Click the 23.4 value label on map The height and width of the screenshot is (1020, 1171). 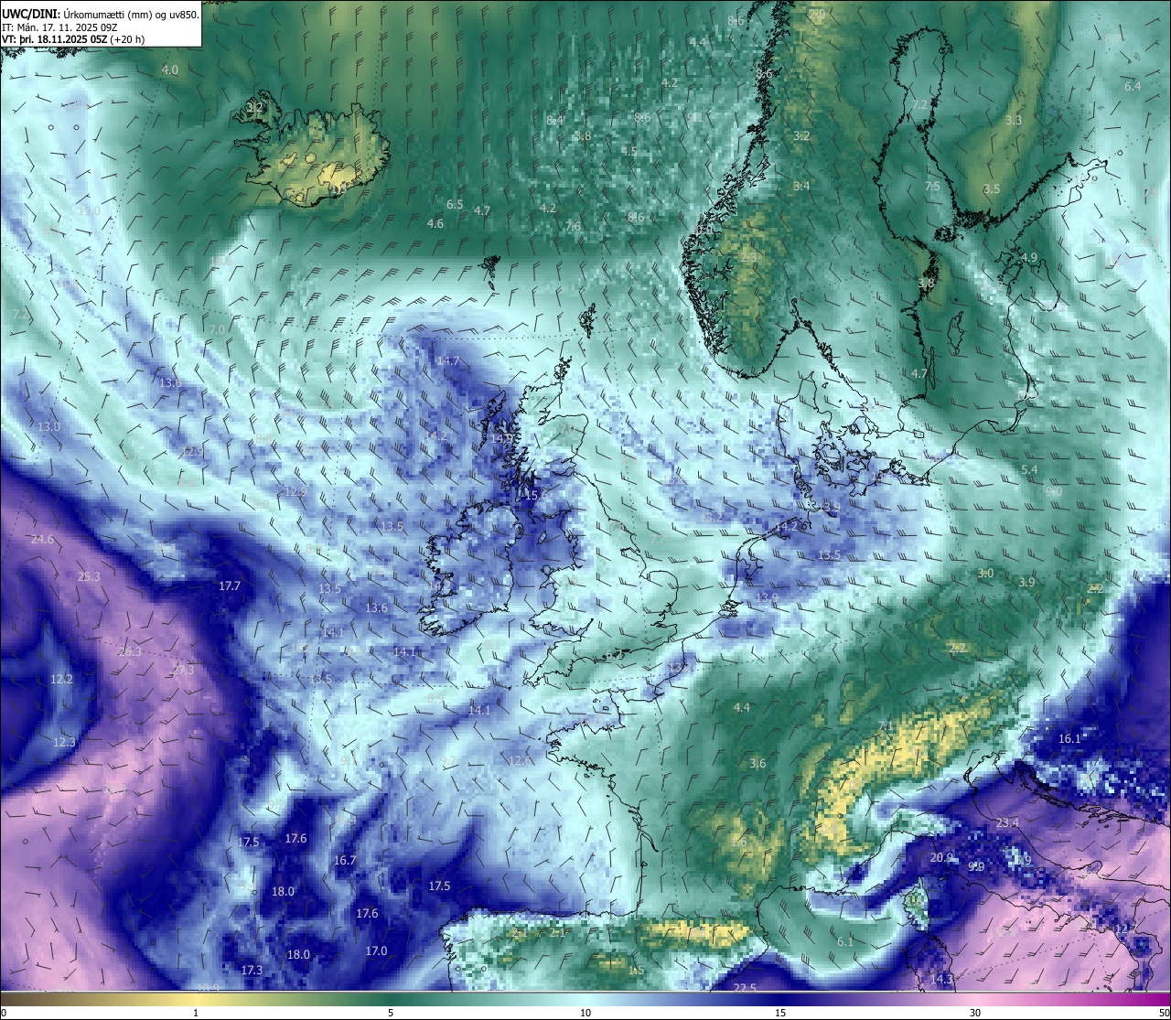(x=1007, y=822)
